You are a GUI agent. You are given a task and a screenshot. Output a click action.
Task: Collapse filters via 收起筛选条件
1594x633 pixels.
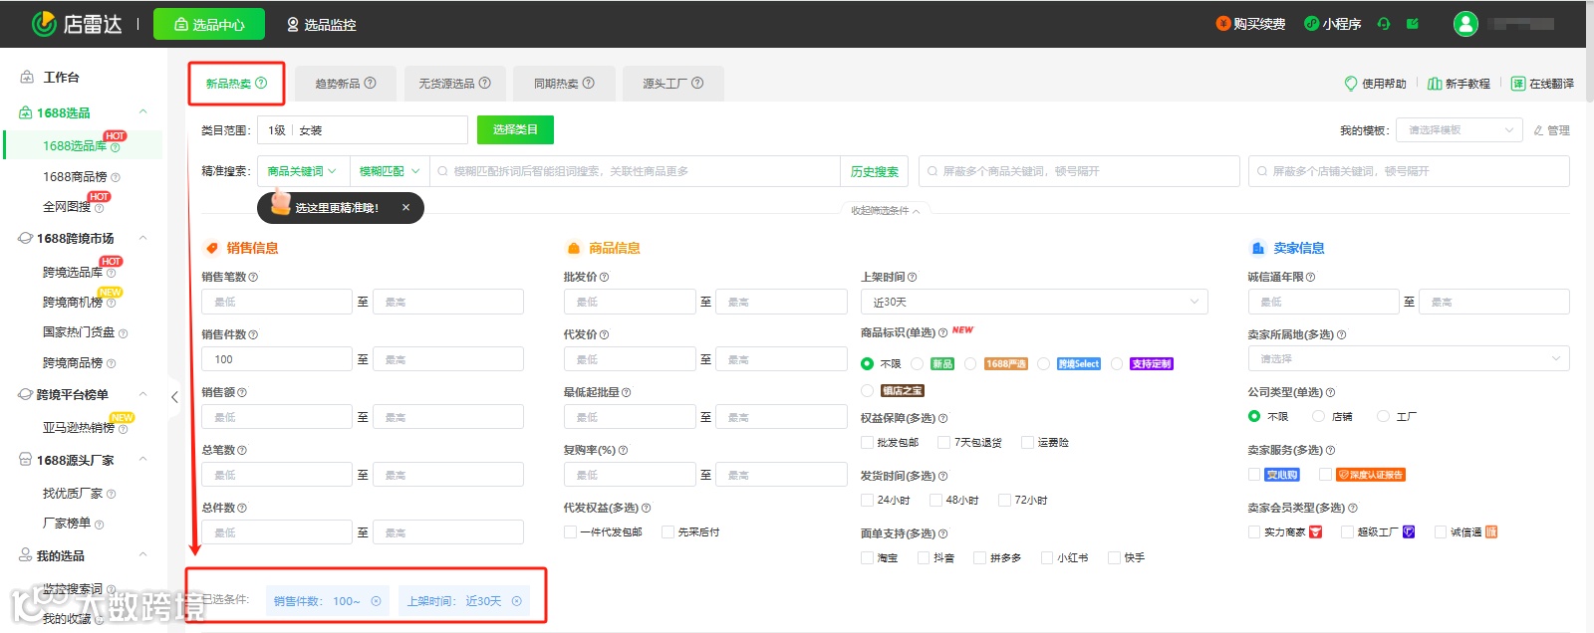tap(885, 211)
